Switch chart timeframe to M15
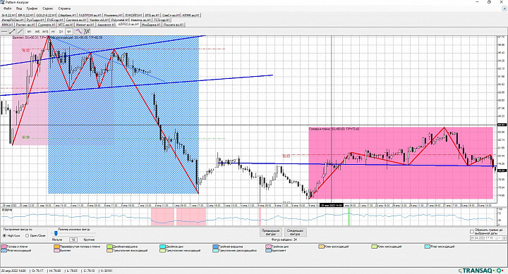 coord(45,32)
